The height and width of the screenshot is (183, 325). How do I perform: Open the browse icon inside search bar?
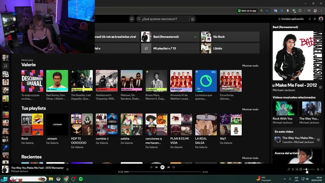[192, 19]
